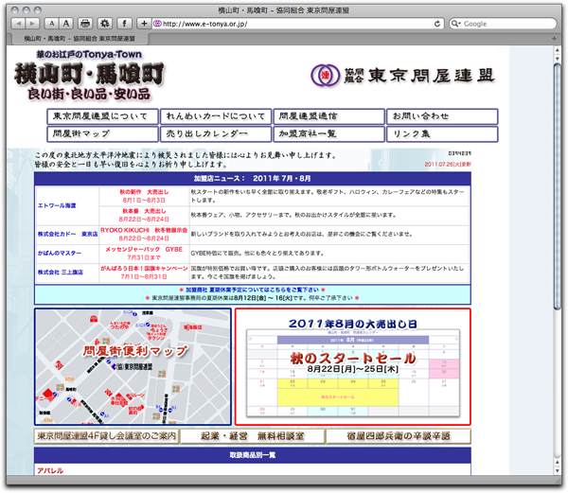Open 問屋街マップ menu item
This screenshot has height=493, width=568.
click(102, 134)
